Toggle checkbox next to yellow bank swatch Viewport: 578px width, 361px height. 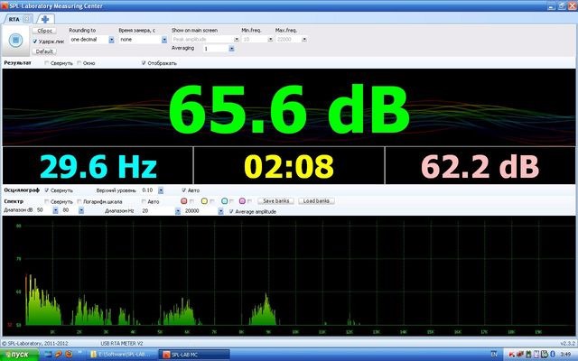(212, 201)
